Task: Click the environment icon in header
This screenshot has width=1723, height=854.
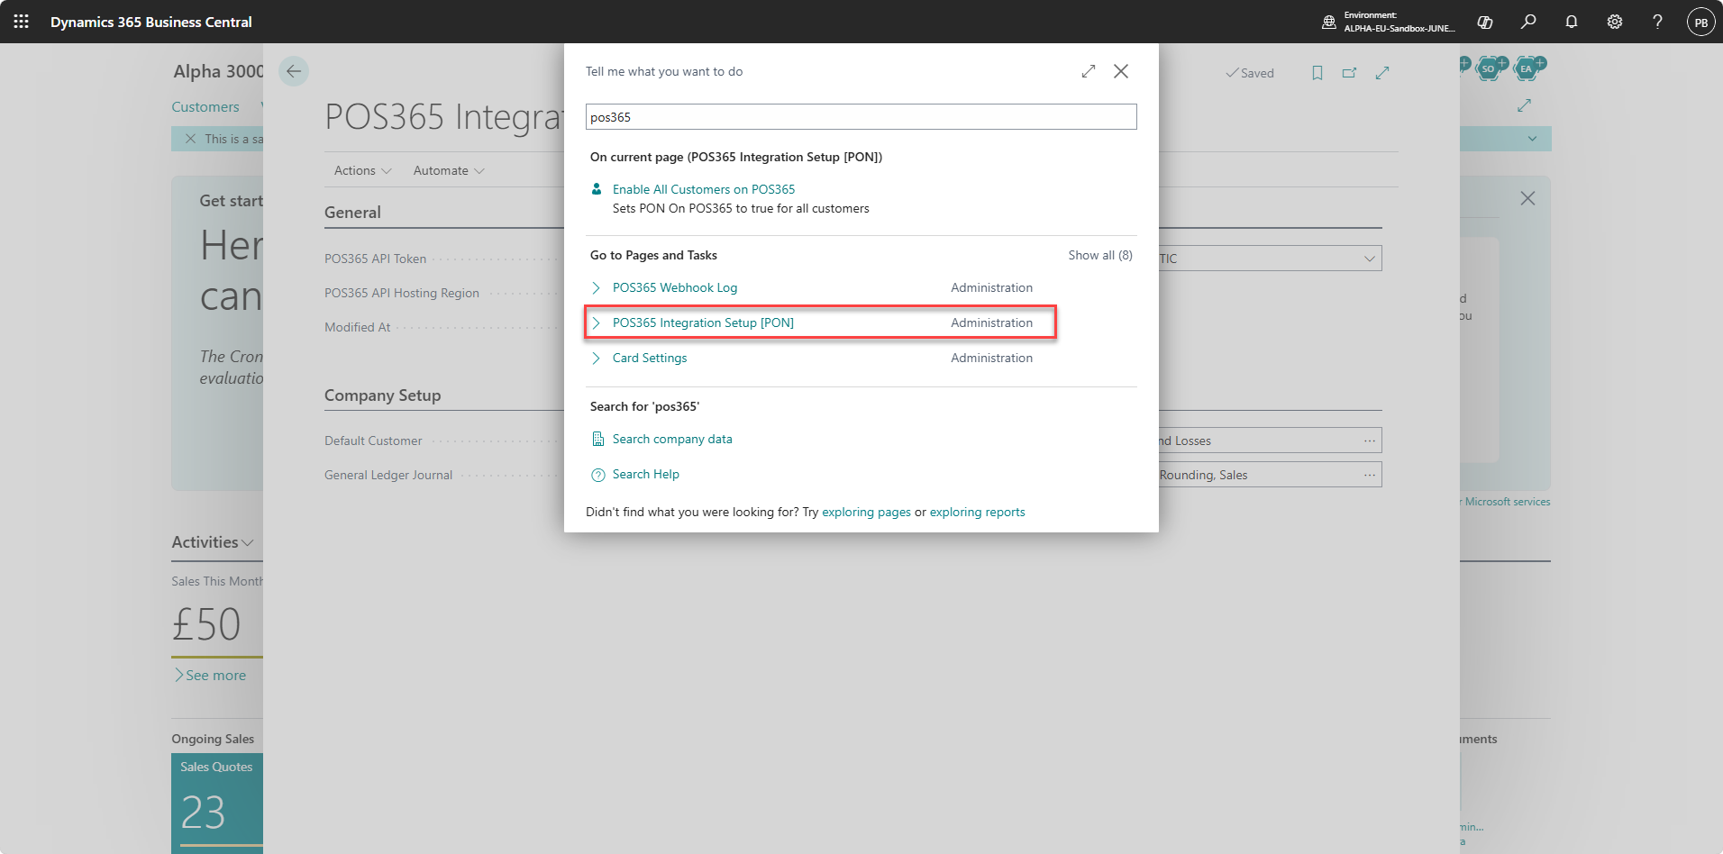Action: [x=1328, y=22]
